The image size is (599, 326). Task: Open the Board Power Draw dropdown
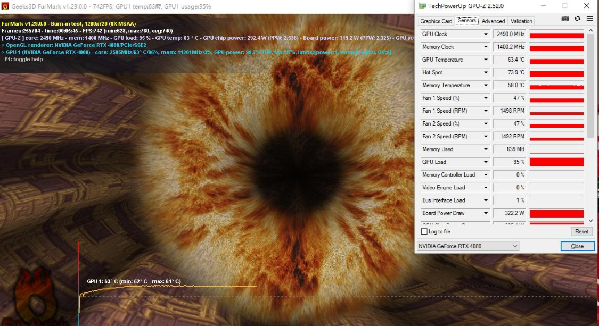[x=486, y=213]
